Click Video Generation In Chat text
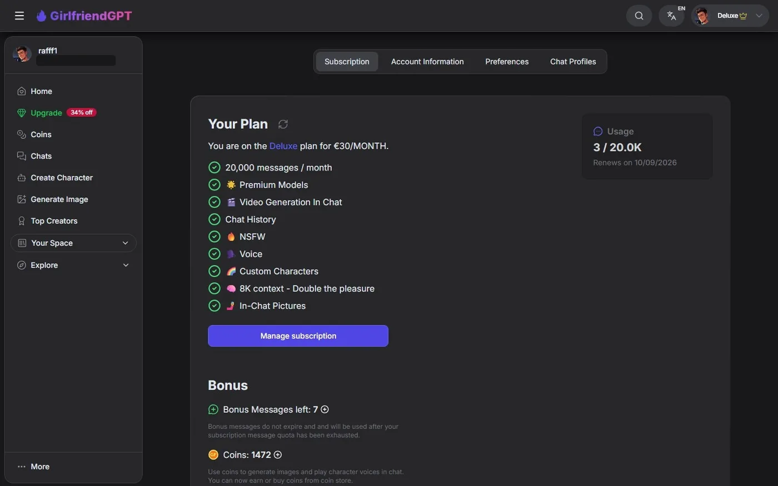 tap(291, 202)
